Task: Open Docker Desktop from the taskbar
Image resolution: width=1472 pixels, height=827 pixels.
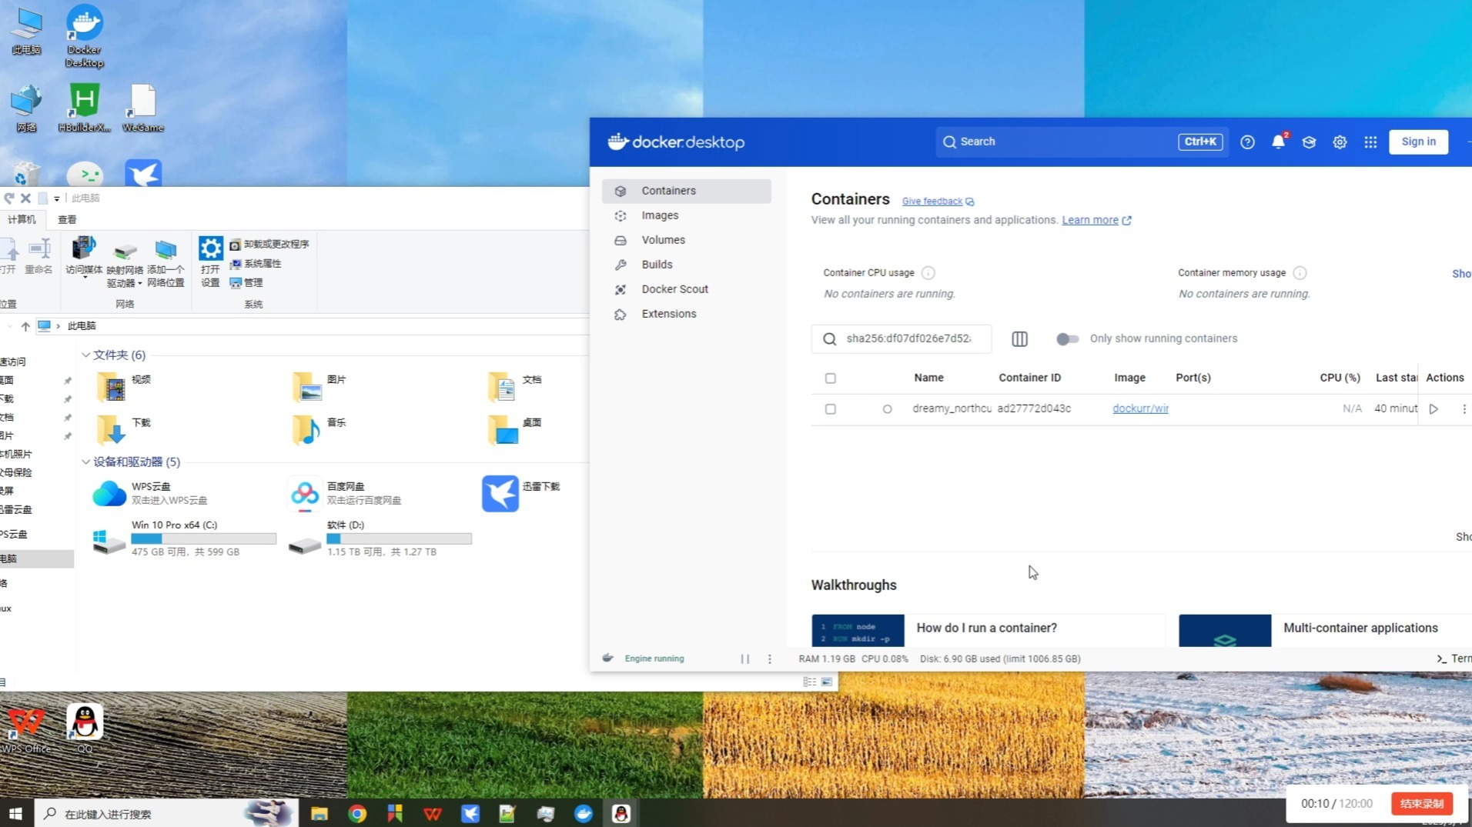Action: pos(584,813)
